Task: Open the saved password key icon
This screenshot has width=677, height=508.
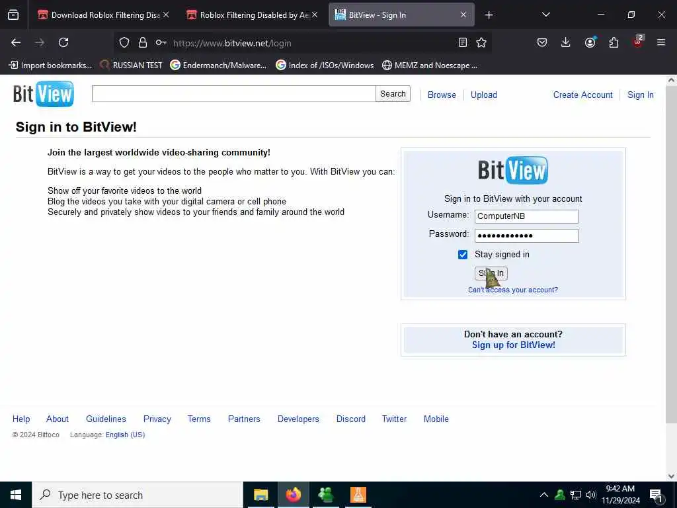Action: point(161,42)
